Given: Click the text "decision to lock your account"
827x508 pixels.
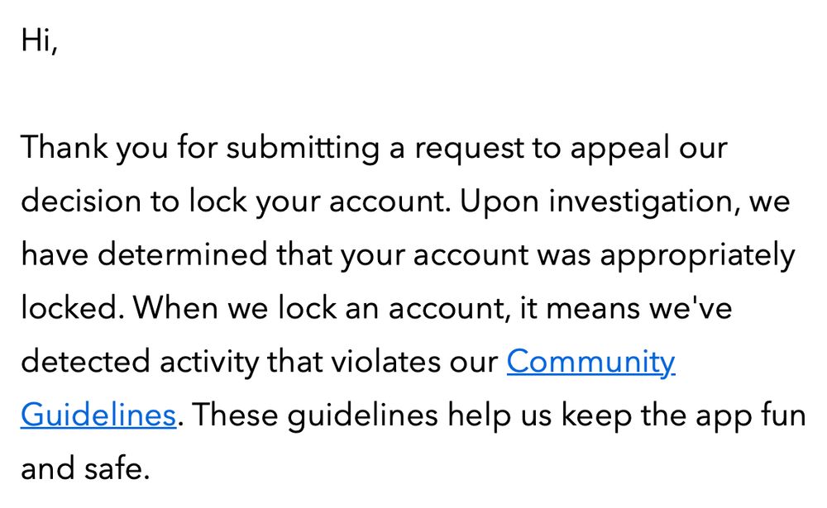Looking at the screenshot, I should pos(234,202).
